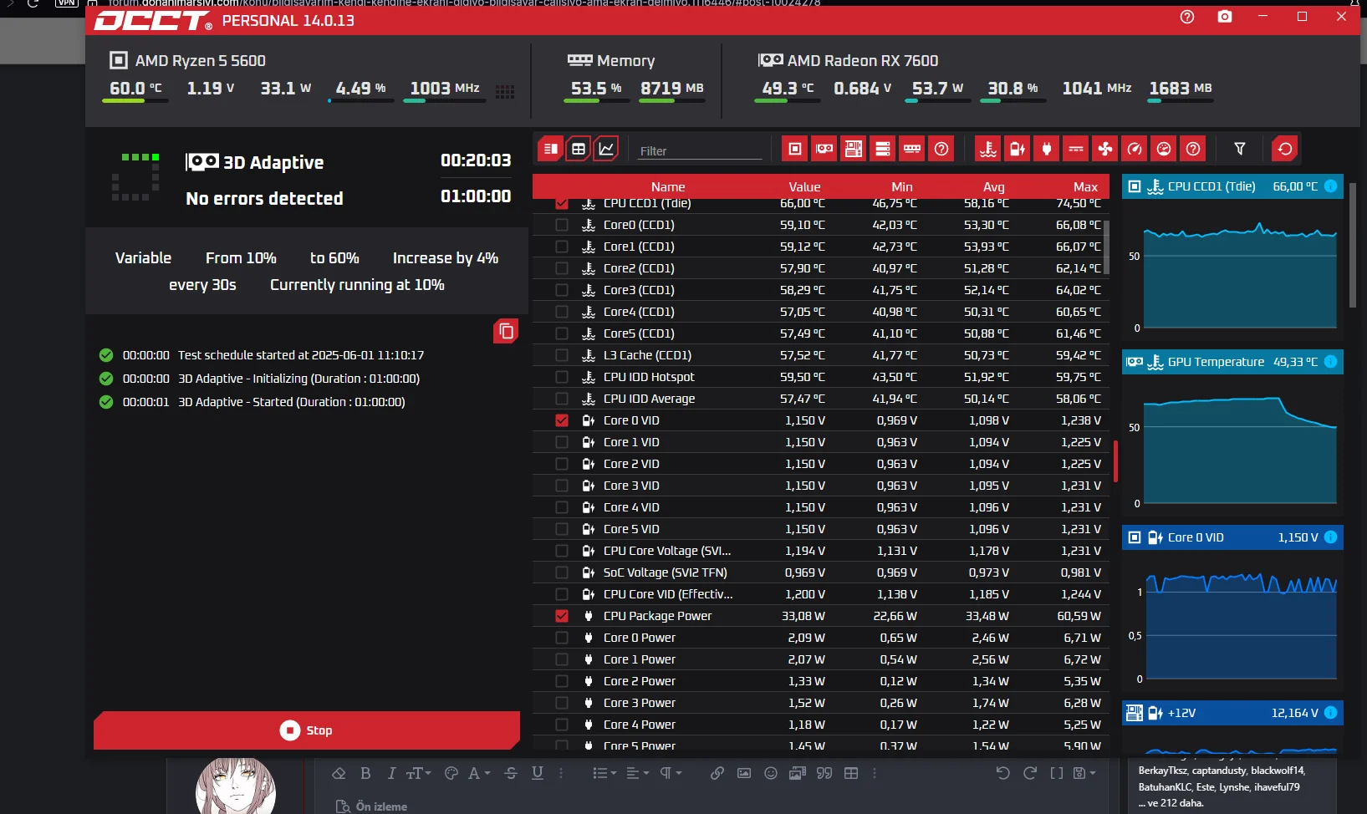
Task: Sort the sensor table by Avg column
Action: 994,186
